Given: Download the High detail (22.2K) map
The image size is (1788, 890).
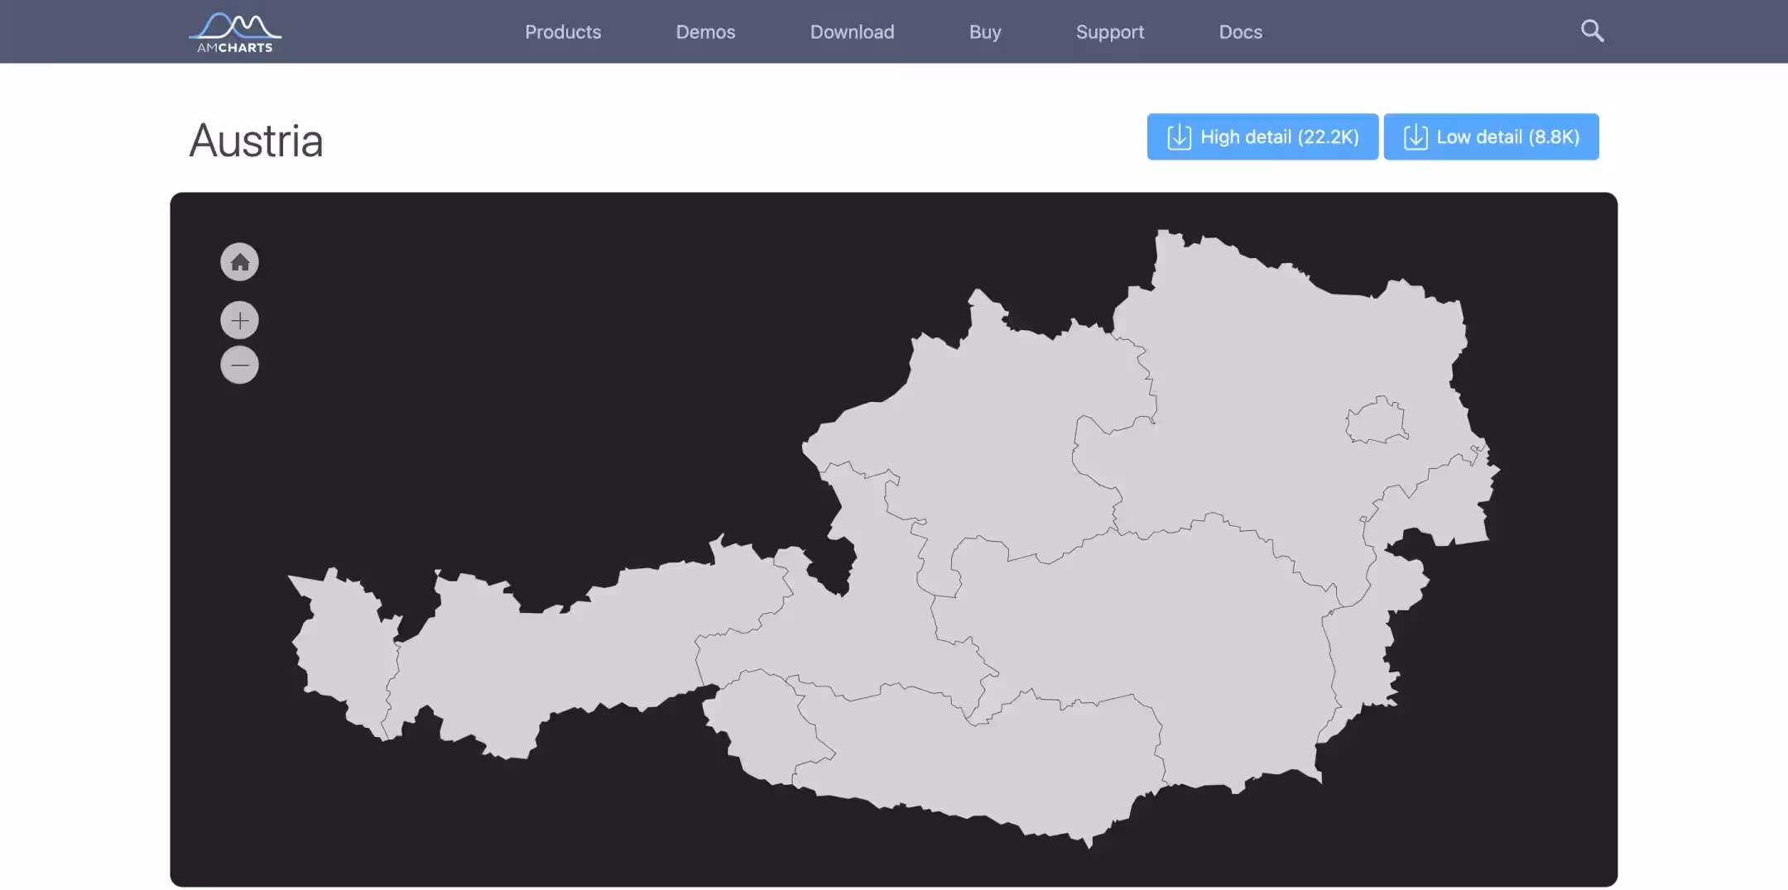Looking at the screenshot, I should (x=1262, y=136).
